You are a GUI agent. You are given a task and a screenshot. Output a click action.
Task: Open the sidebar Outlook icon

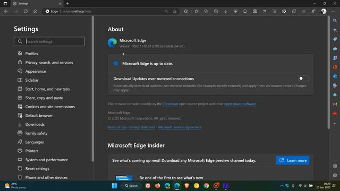[335, 76]
